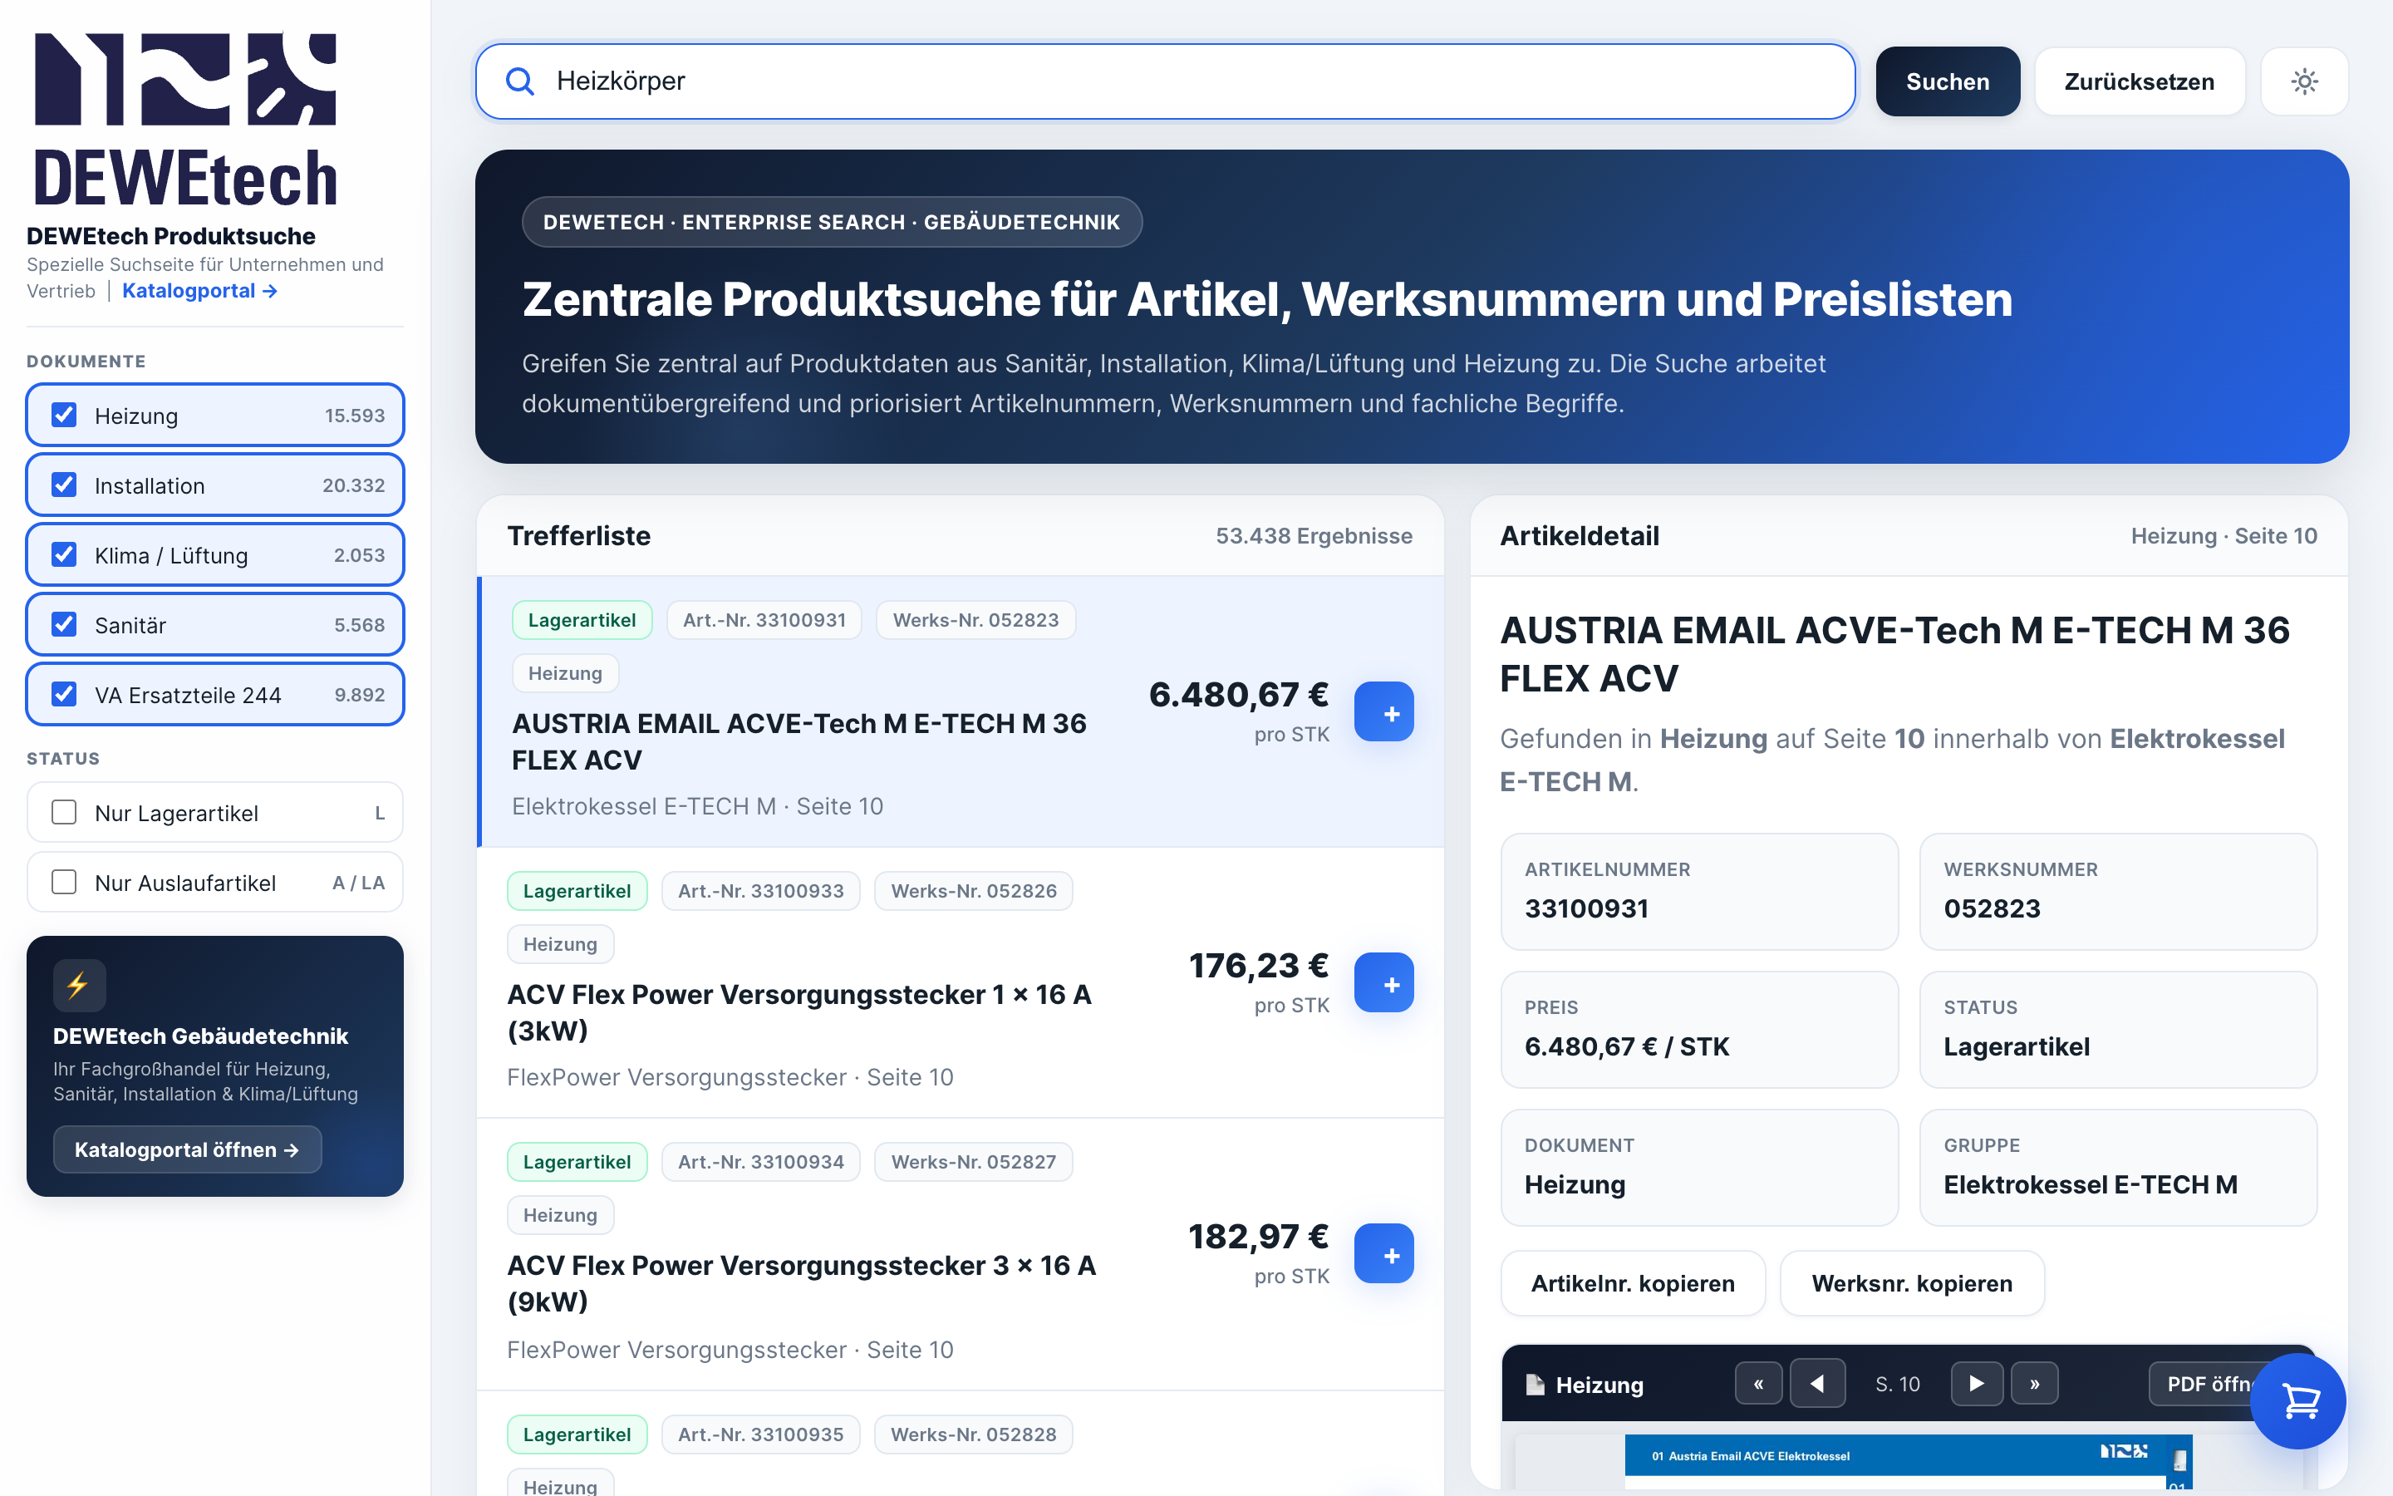Click the Preis 6.480,67 € / STK field

[1699, 1029]
